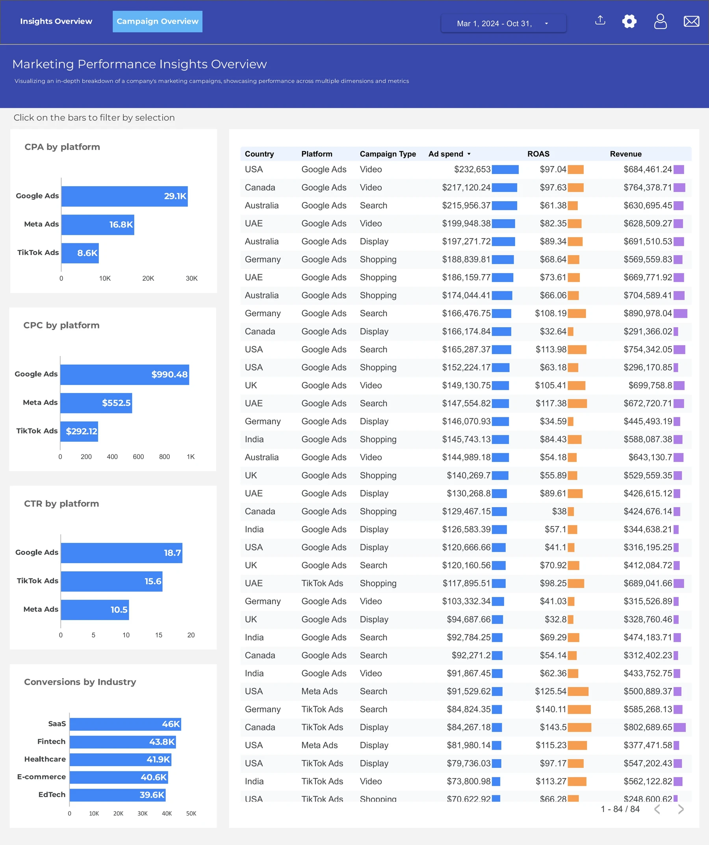The width and height of the screenshot is (709, 845).
Task: Filter by E-commerce conversions bar
Action: (x=119, y=777)
